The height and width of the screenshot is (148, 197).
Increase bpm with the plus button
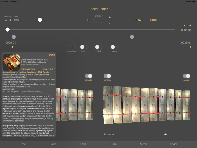click(x=88, y=20)
